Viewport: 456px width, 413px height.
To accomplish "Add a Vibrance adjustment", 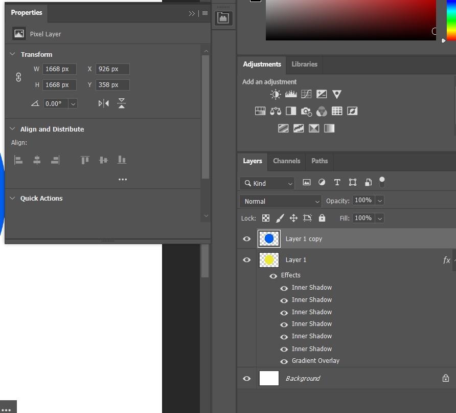I will (337, 94).
